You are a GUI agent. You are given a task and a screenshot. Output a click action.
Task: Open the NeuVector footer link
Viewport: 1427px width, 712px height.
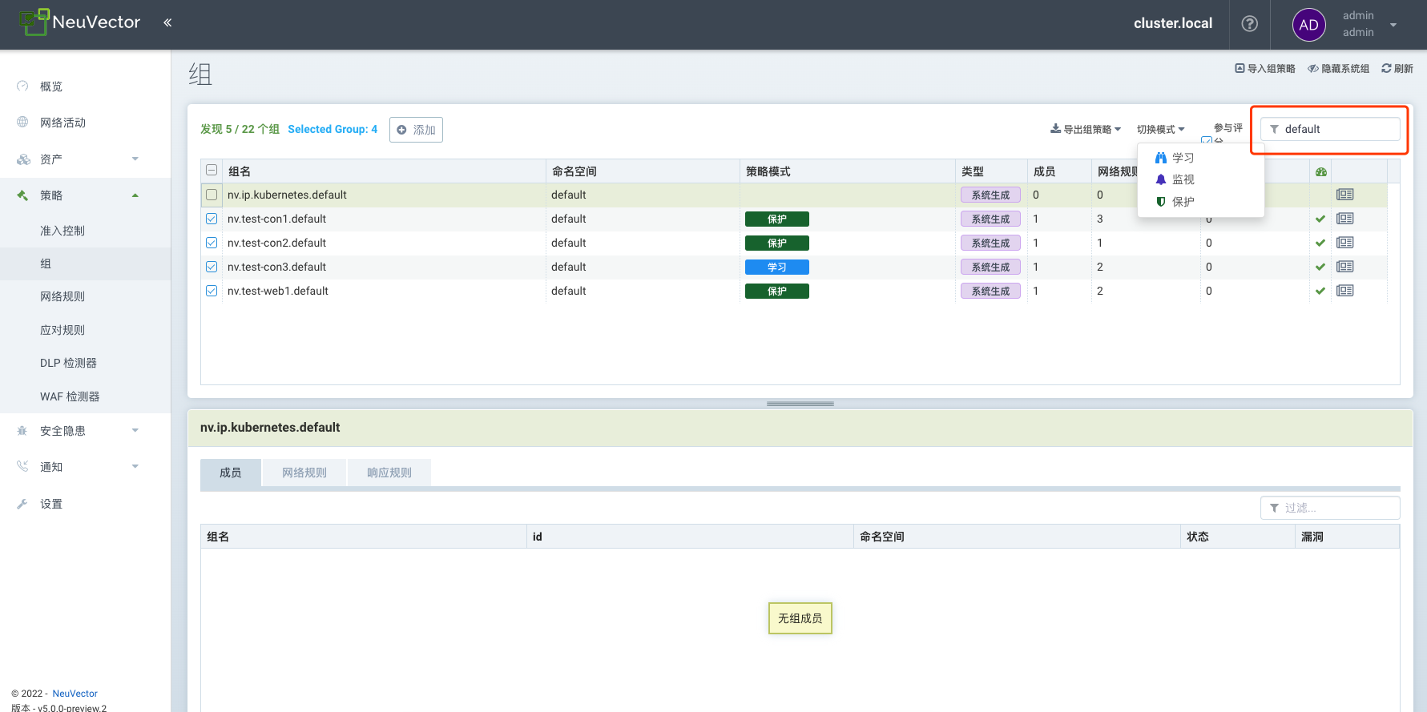75,694
